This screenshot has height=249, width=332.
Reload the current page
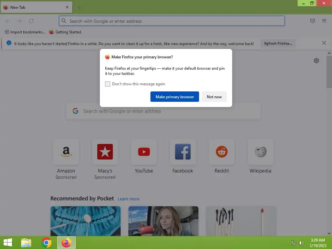point(31,21)
